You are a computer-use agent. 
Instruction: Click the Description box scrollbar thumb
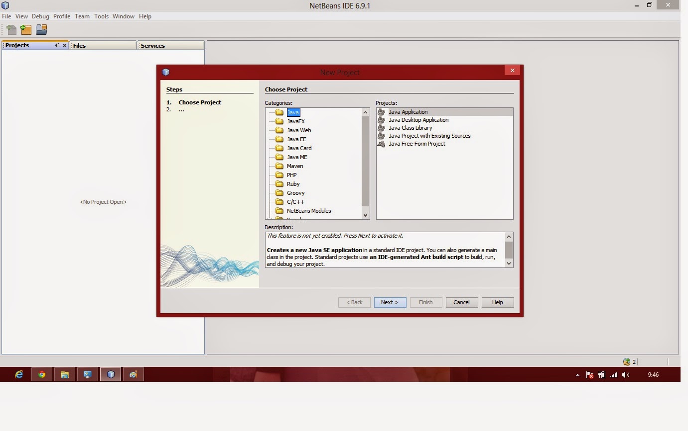click(509, 250)
